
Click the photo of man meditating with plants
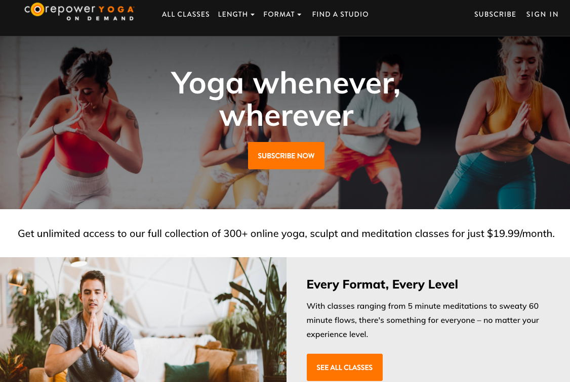pyautogui.click(x=143, y=320)
